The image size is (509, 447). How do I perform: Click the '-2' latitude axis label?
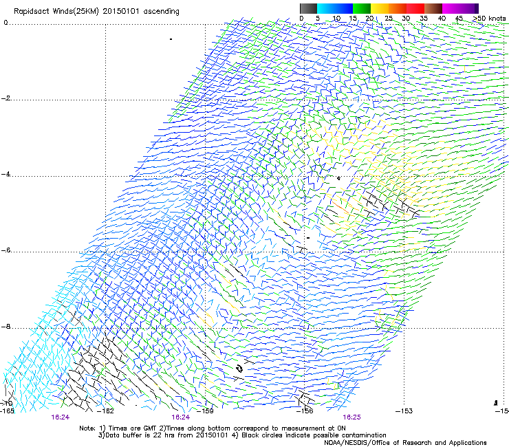click(x=6, y=98)
